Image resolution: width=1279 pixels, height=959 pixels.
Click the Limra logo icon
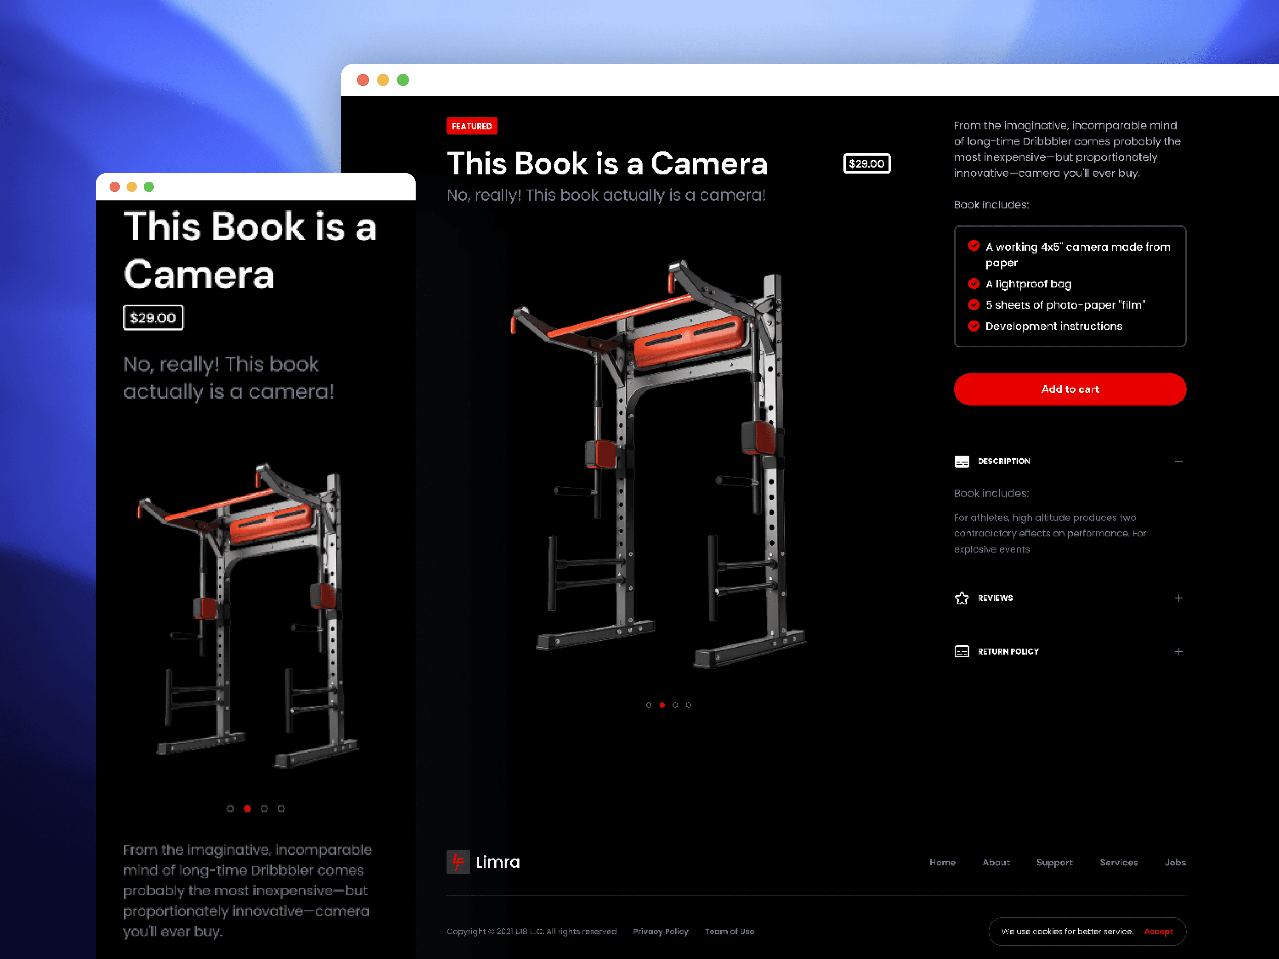point(458,862)
